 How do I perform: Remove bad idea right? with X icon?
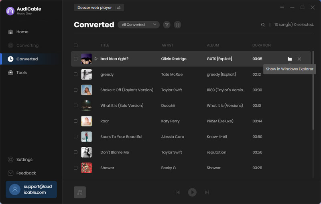299,59
